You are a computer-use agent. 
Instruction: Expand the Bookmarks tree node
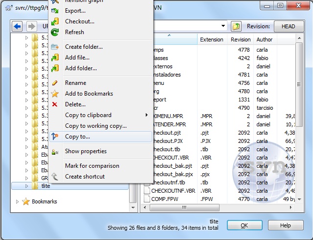(17, 201)
